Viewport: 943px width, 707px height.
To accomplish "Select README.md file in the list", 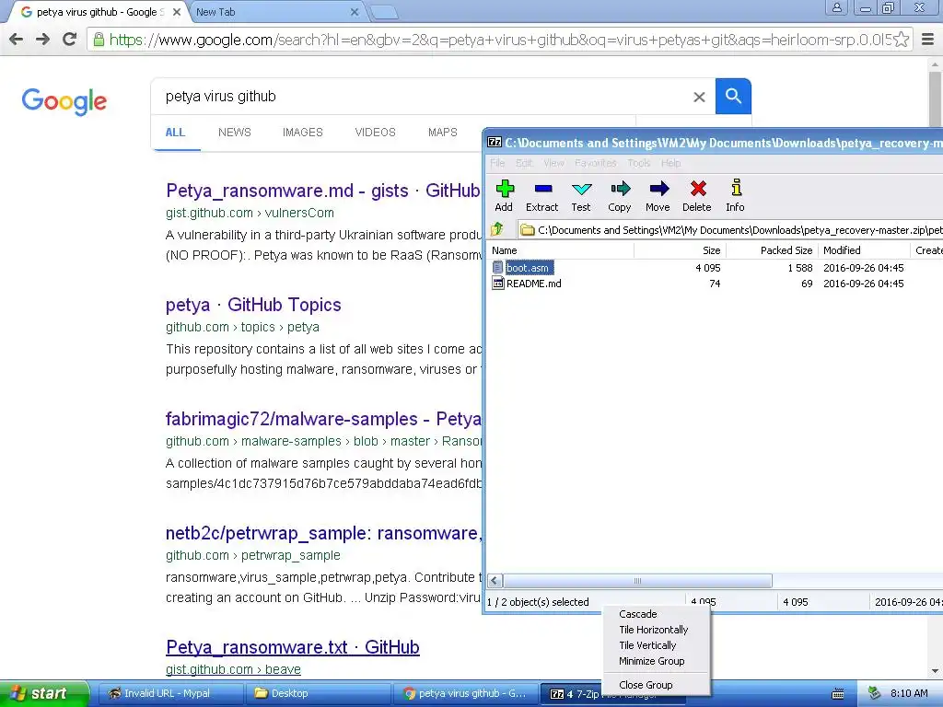I will 533,284.
